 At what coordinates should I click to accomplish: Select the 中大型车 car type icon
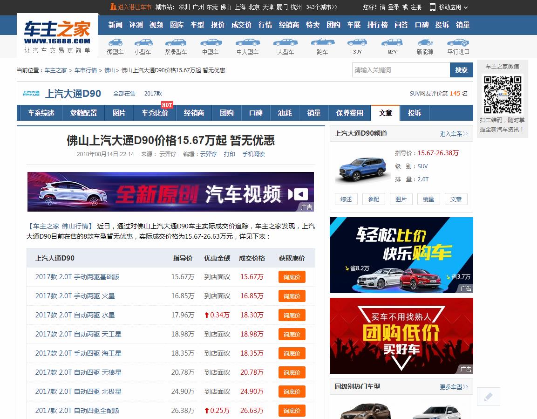[x=248, y=43]
